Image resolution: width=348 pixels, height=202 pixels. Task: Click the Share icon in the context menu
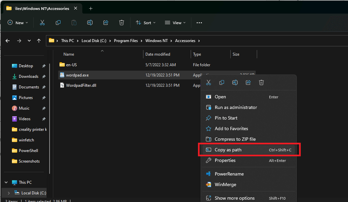[x=248, y=82]
